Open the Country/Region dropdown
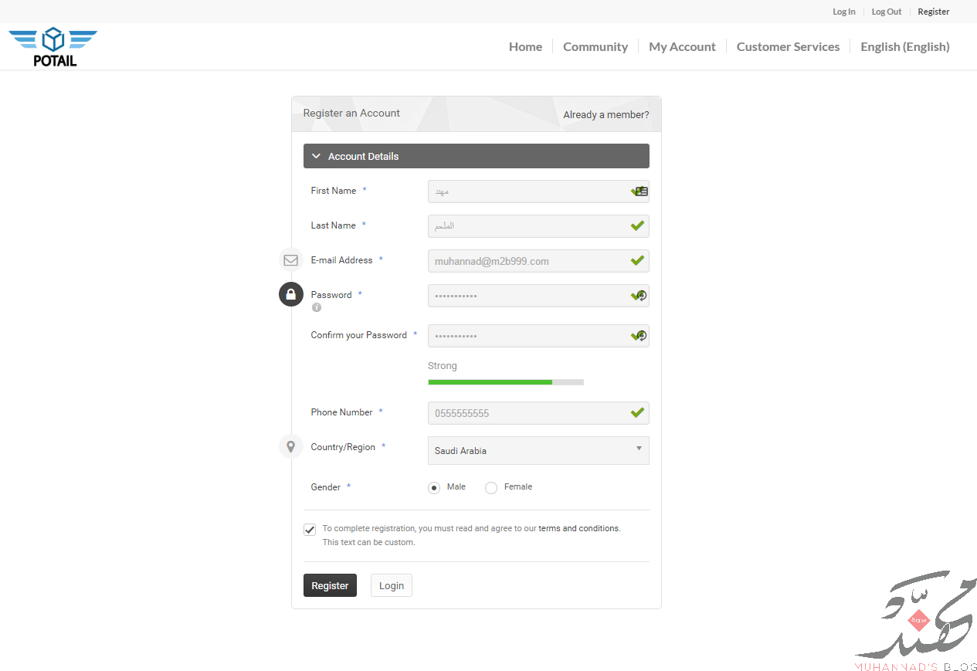977x671 pixels. click(538, 451)
